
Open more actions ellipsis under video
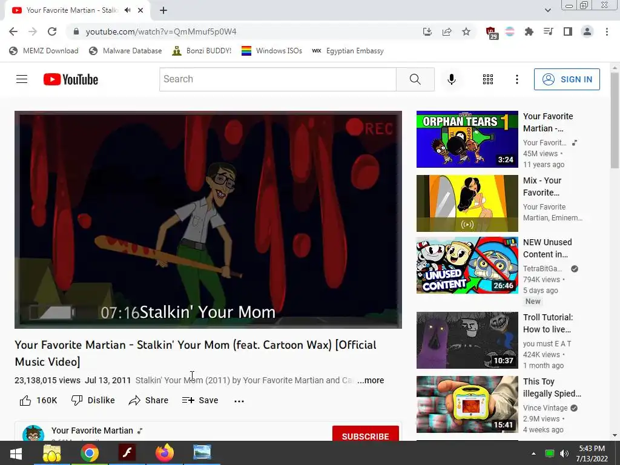coord(239,401)
